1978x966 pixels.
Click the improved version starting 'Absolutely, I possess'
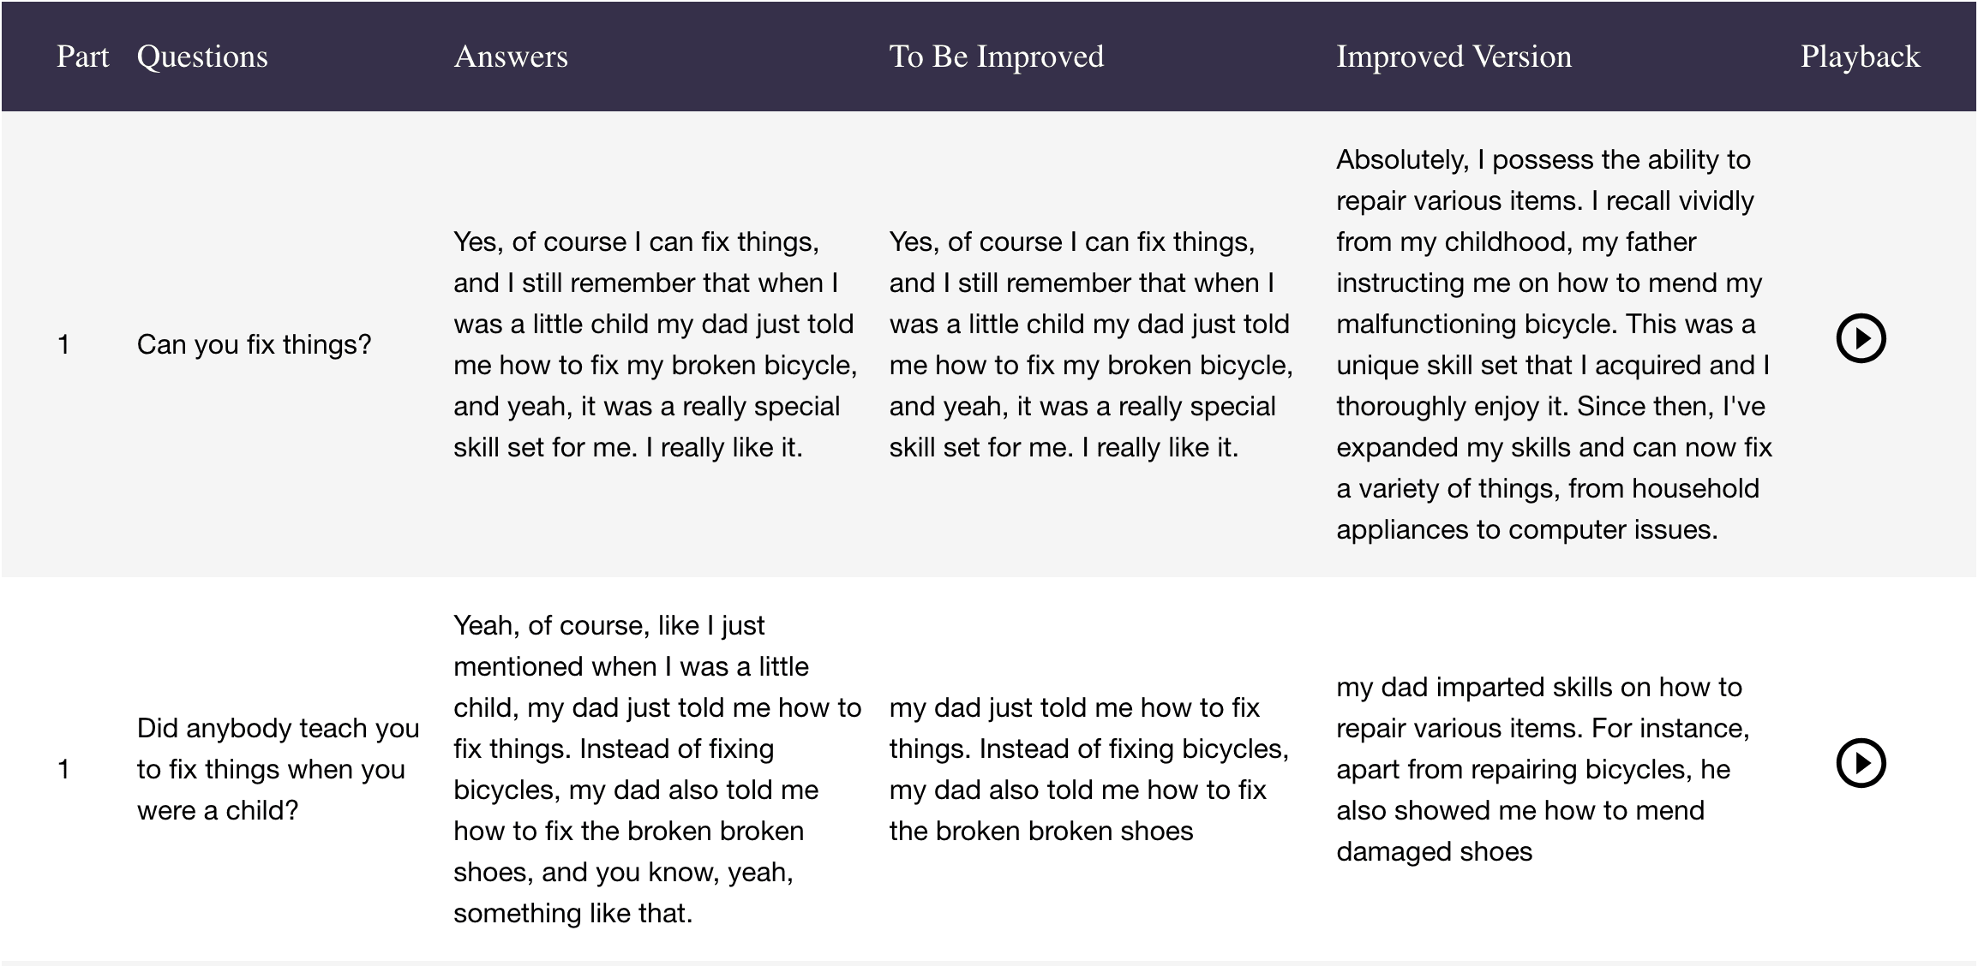[1553, 344]
